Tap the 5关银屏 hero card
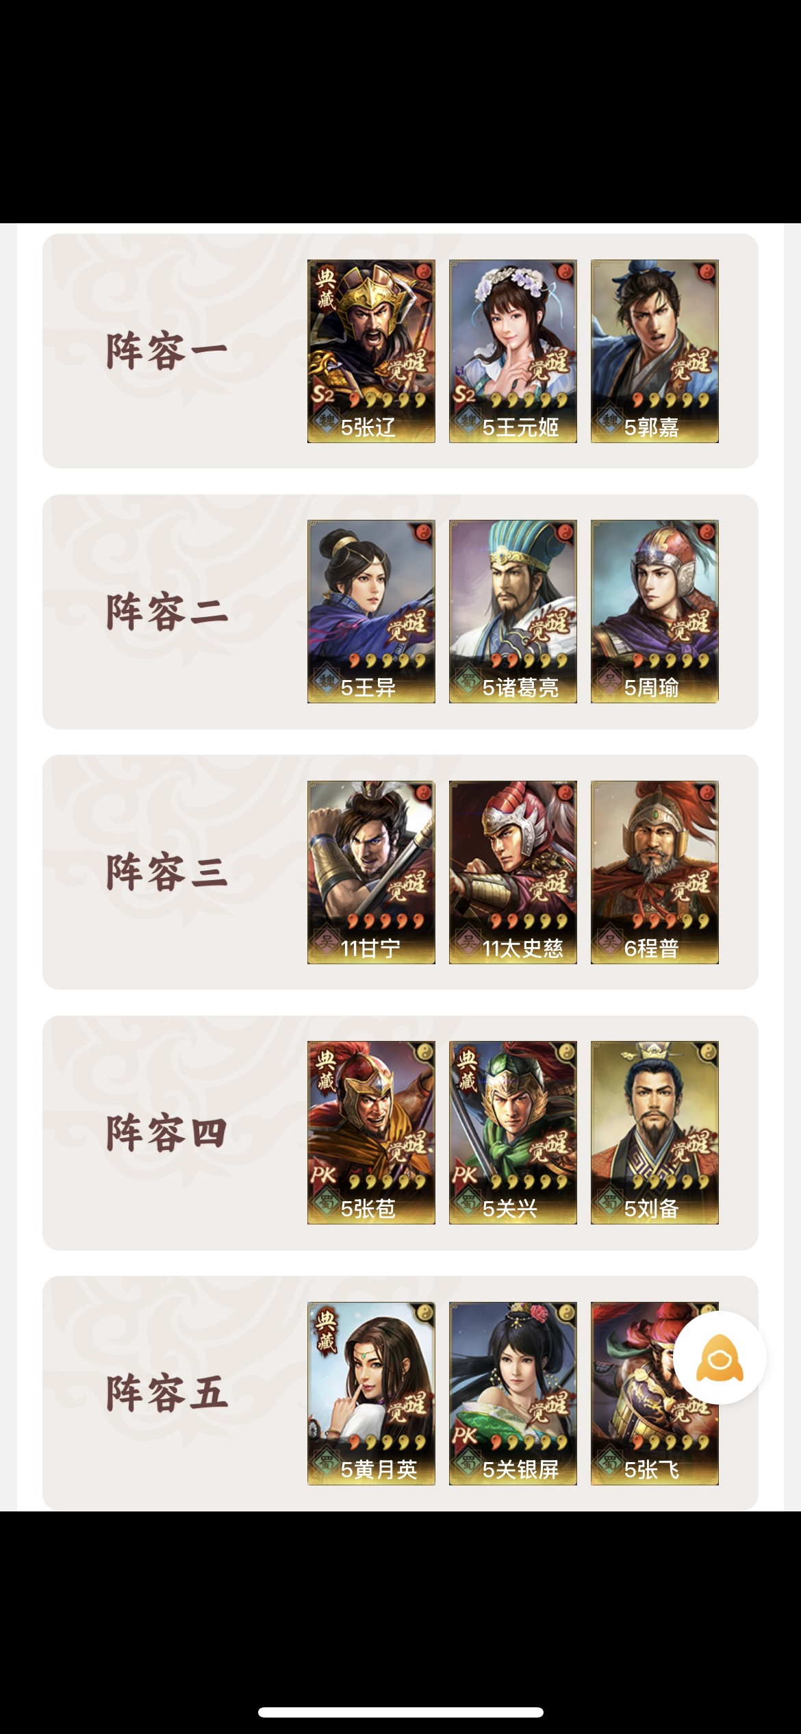Screen dimensions: 801x1734 (x=513, y=1394)
